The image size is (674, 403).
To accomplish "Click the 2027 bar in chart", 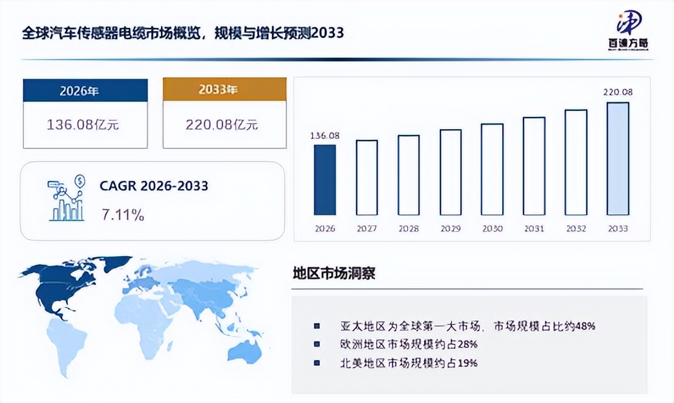I will click(x=367, y=177).
